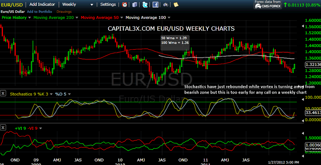Open the Weekly timeframe dropdown
321x165 pixels.
tap(77, 4)
